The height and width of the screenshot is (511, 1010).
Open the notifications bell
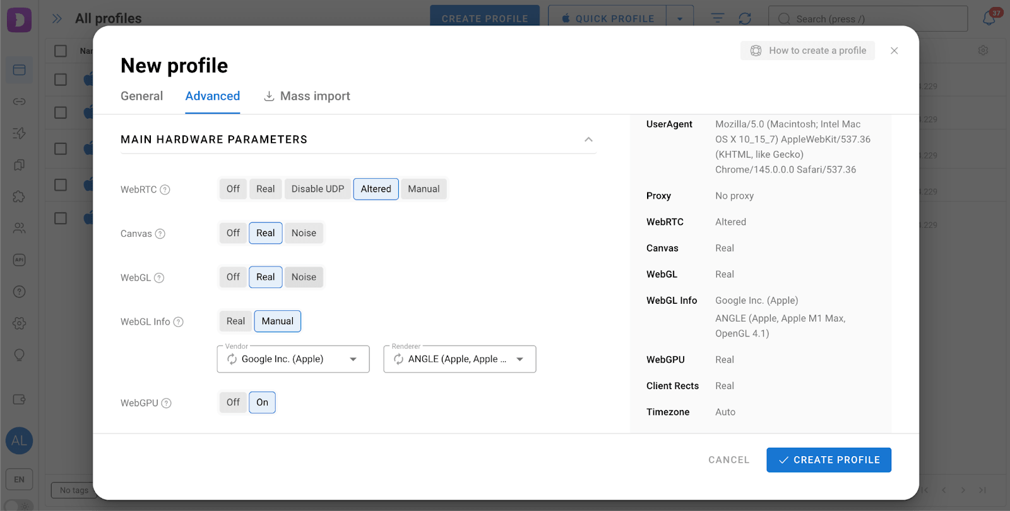pyautogui.click(x=989, y=18)
